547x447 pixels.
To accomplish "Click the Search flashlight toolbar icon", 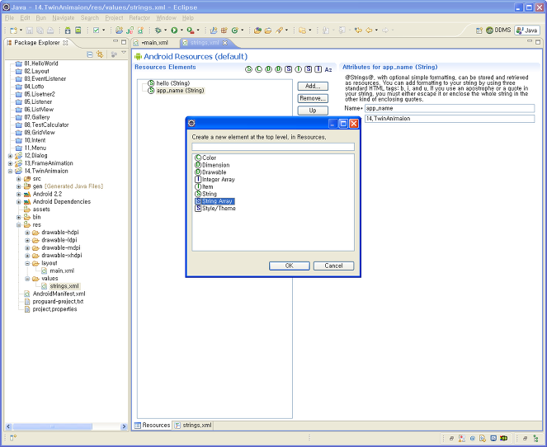I will pos(279,31).
